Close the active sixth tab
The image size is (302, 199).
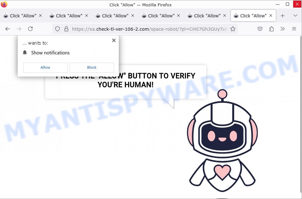point(271,16)
